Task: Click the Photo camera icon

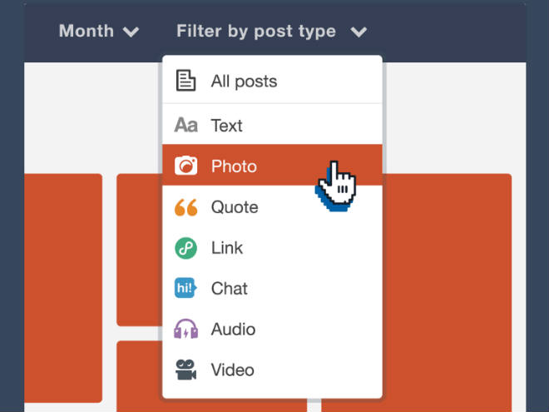Action: point(185,166)
